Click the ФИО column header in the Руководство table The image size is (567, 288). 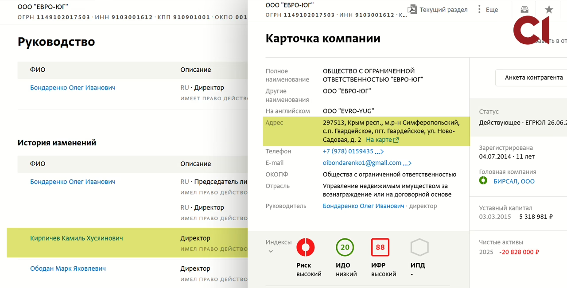[x=38, y=70]
